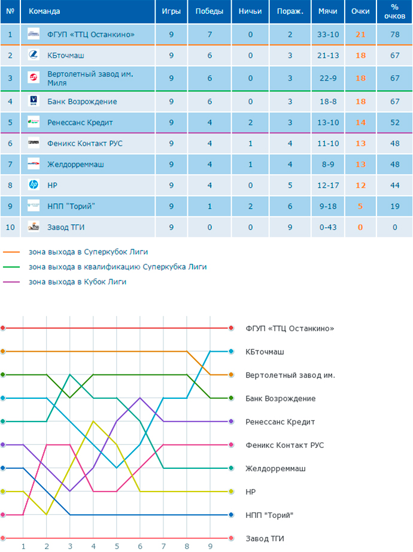
Task: Click the purple Кубок Лиги legend line
Action: pos(11,282)
